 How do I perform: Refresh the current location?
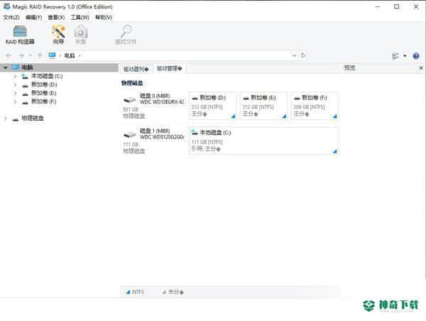(302, 55)
